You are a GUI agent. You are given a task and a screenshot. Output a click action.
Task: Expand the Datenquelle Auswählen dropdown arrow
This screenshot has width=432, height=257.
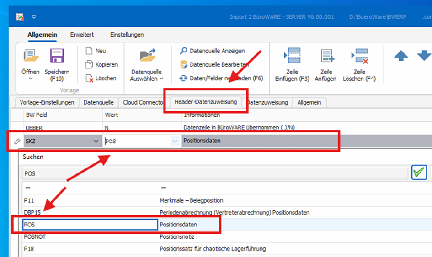click(x=161, y=79)
